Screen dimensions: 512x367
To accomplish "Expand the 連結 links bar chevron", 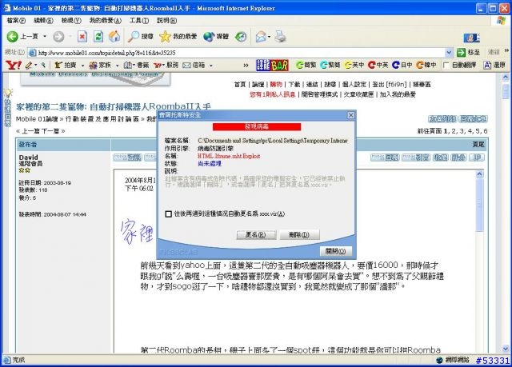I will tap(506, 50).
